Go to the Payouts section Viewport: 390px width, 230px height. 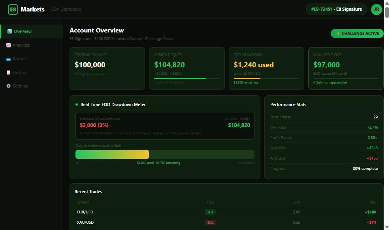click(x=32, y=59)
